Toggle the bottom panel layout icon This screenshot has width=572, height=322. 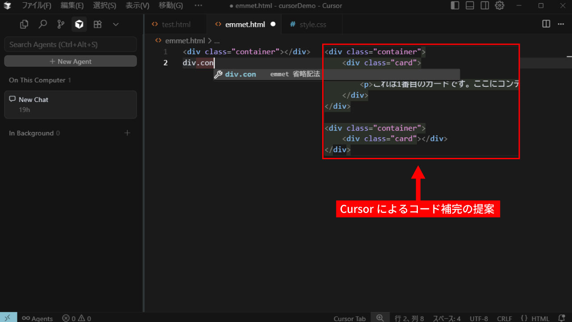[470, 6]
